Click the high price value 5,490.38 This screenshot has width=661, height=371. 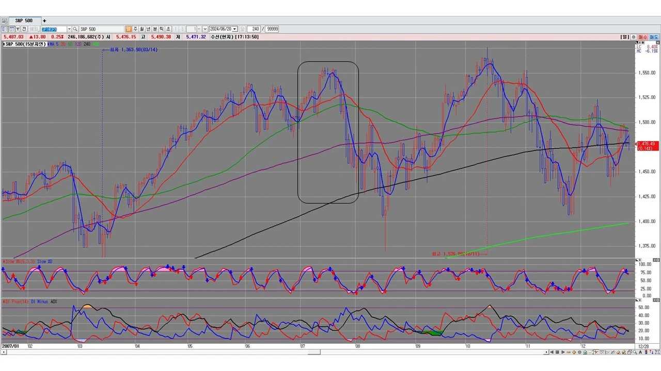tap(161, 37)
